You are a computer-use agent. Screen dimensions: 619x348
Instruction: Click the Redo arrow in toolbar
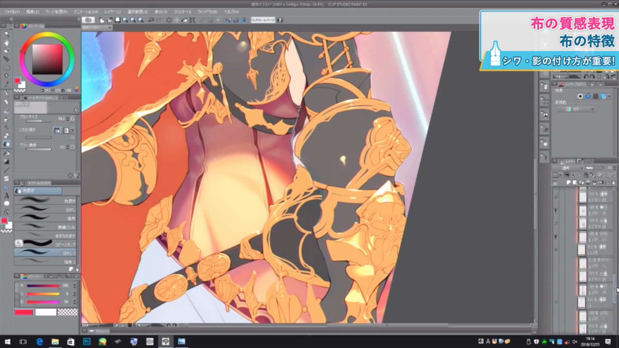(x=159, y=20)
